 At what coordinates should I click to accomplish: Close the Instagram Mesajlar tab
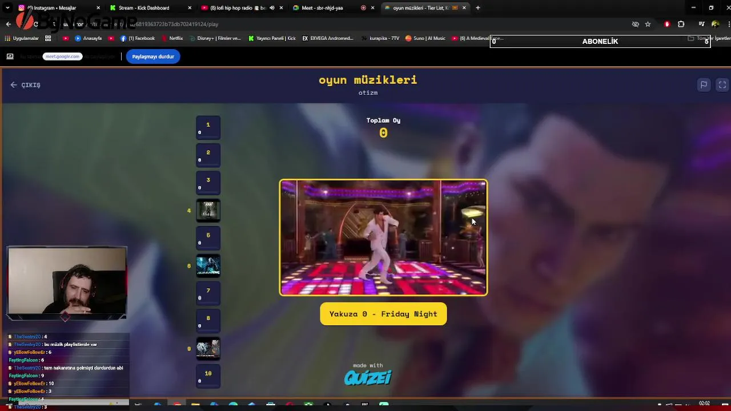click(x=98, y=8)
